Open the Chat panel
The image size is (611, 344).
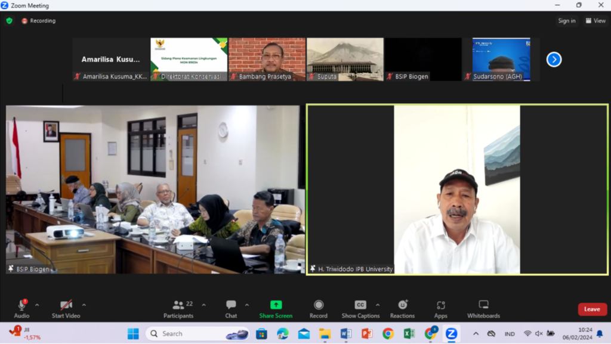pyautogui.click(x=231, y=308)
